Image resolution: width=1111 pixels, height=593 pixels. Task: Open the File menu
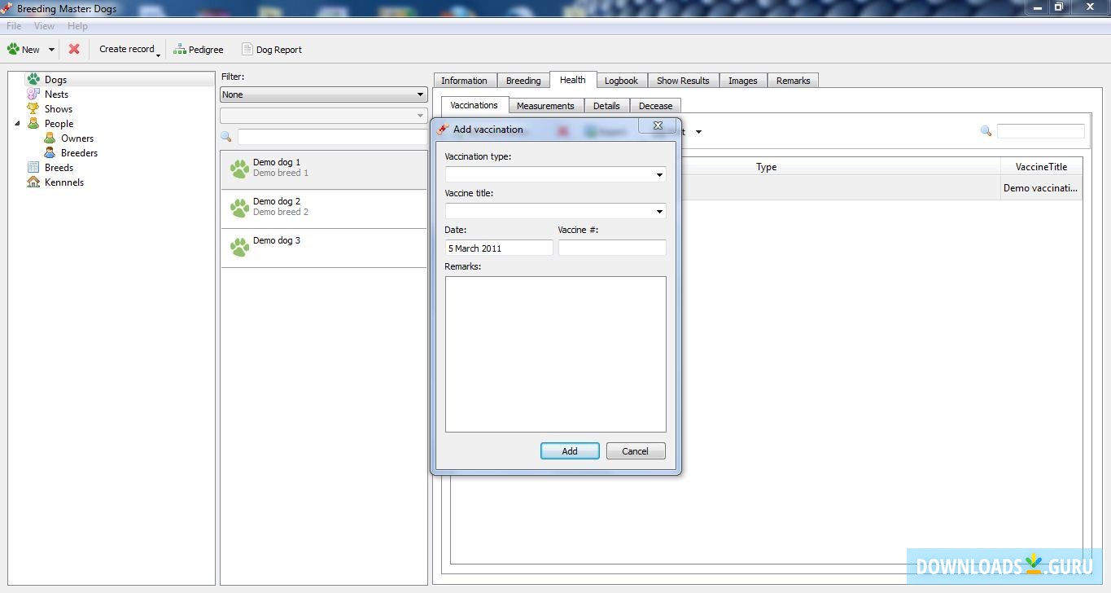coord(14,26)
